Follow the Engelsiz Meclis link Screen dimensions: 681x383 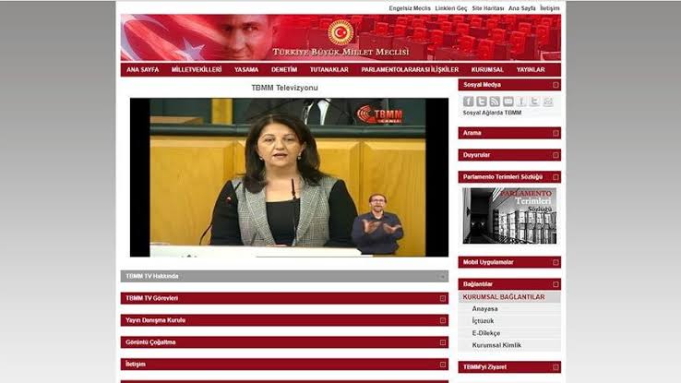pos(410,8)
